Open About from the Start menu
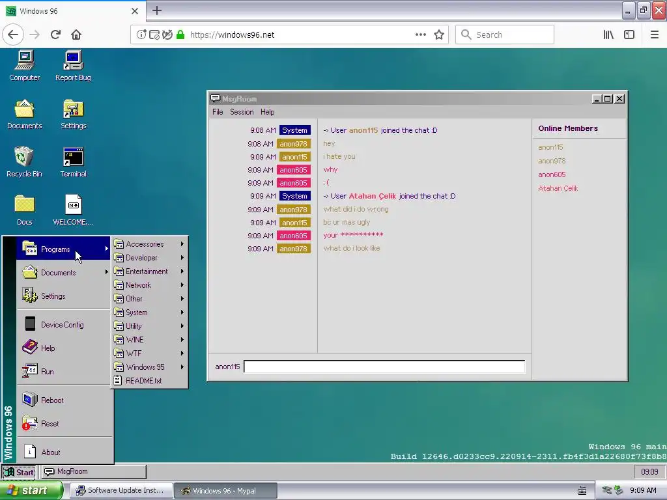Viewport: 667px width, 500px height. click(x=64, y=452)
